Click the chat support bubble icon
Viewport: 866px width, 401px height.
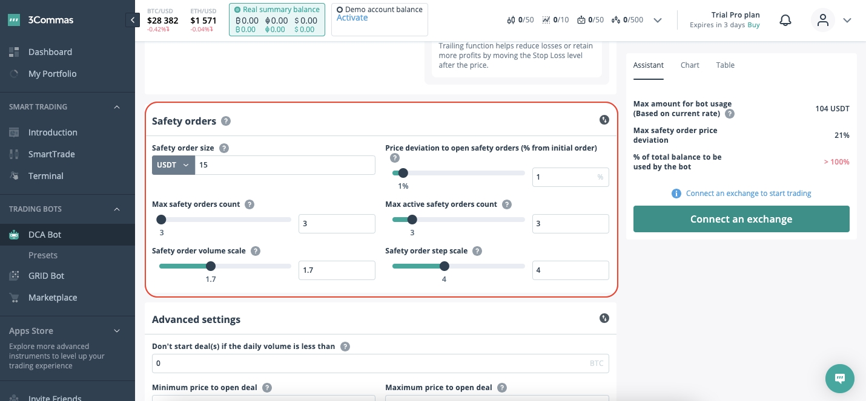(x=839, y=379)
